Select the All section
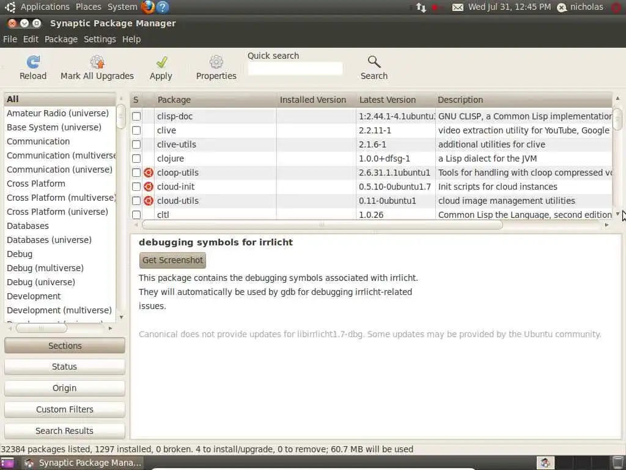 [x=60, y=99]
